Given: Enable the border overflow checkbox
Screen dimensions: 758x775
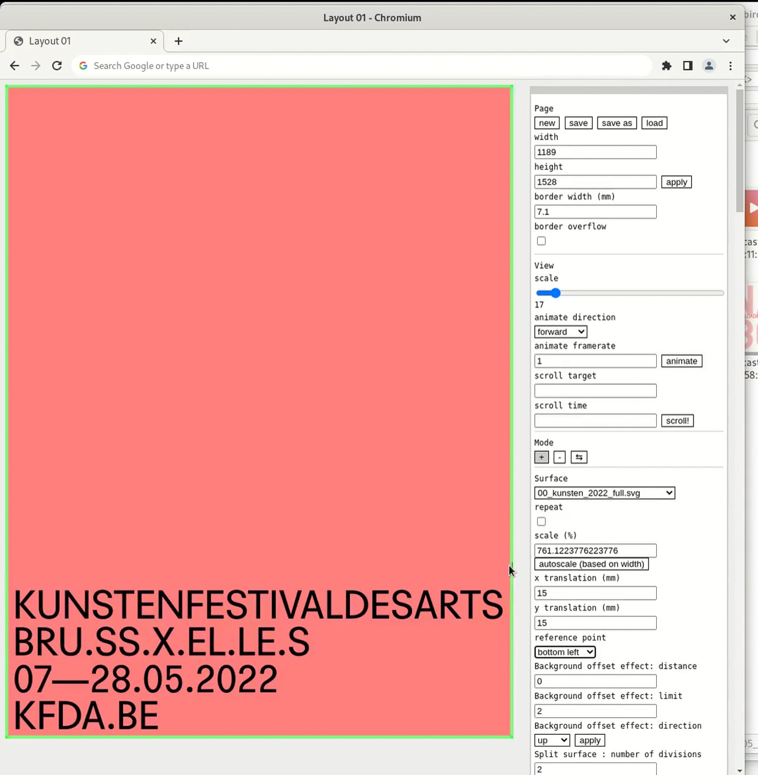Looking at the screenshot, I should (x=541, y=241).
